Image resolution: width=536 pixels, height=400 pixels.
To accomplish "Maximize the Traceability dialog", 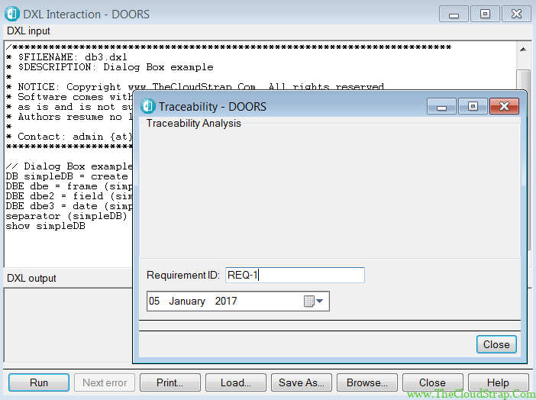I will coord(473,106).
